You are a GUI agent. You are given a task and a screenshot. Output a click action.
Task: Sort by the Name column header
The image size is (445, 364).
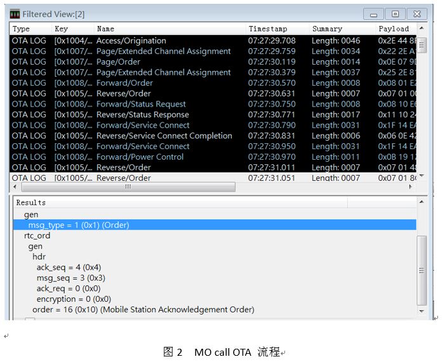pos(169,29)
